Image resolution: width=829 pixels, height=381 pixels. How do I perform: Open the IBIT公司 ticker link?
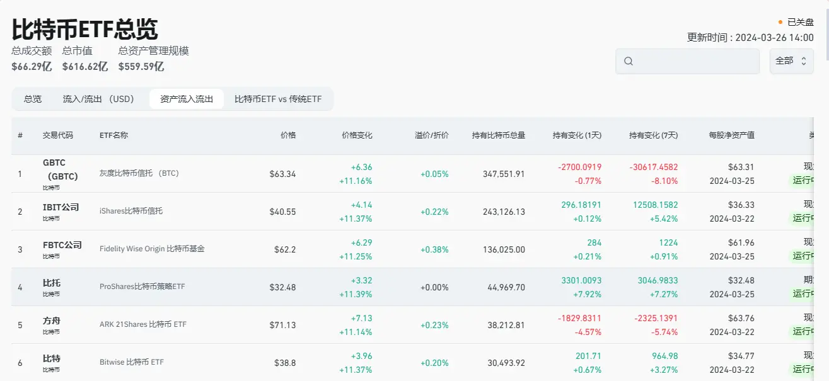coord(61,207)
